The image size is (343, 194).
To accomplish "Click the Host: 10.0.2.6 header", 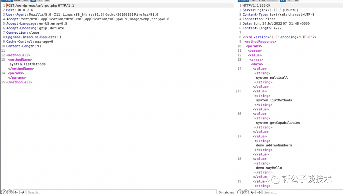I will pyautogui.click(x=20, y=10).
